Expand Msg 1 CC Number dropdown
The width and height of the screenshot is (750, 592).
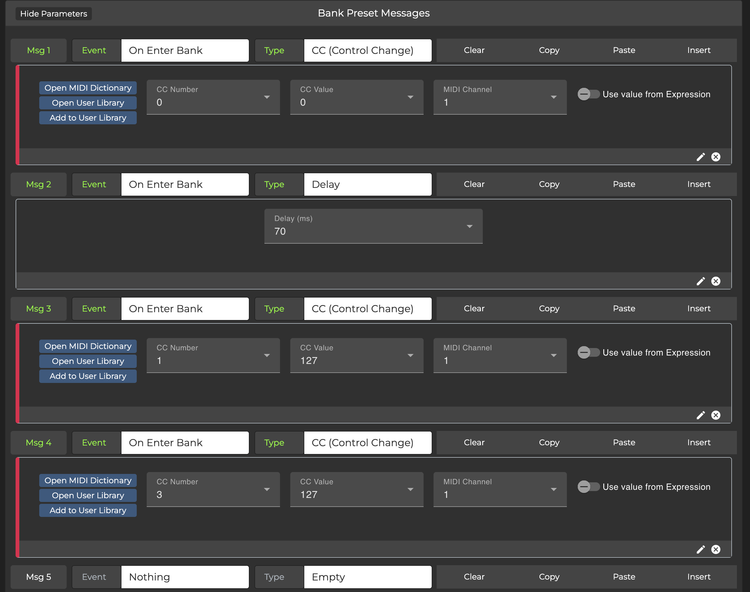[x=213, y=97]
